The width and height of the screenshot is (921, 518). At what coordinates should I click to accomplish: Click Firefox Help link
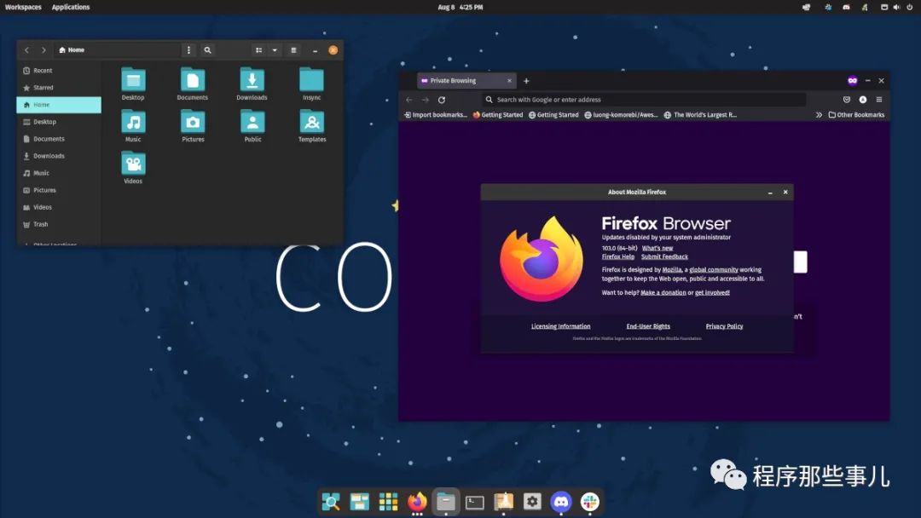click(x=618, y=257)
